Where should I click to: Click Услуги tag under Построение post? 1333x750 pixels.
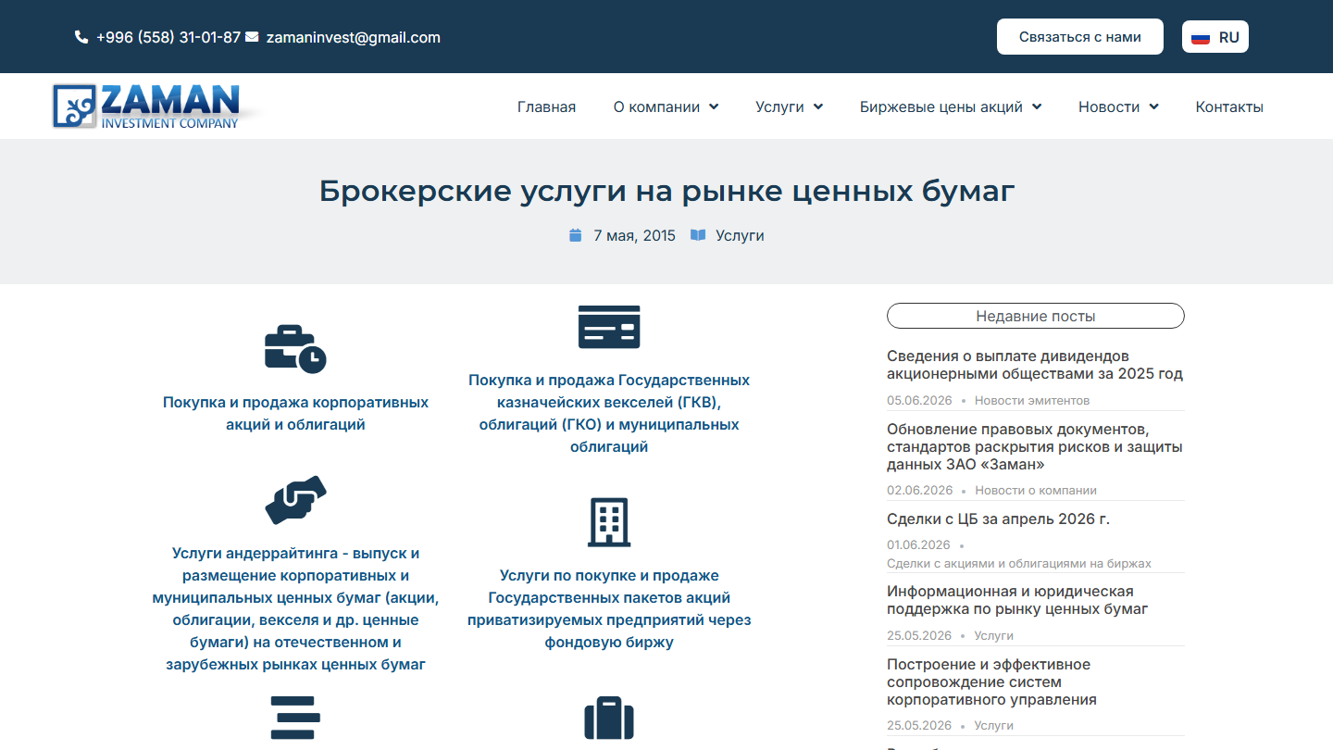[994, 725]
